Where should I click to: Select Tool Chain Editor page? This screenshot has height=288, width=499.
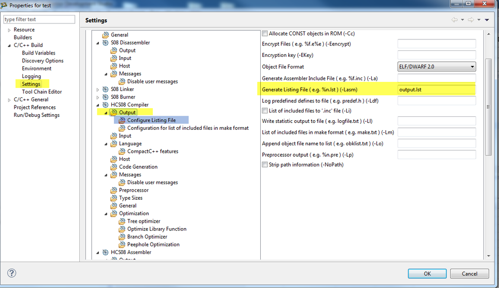41,92
